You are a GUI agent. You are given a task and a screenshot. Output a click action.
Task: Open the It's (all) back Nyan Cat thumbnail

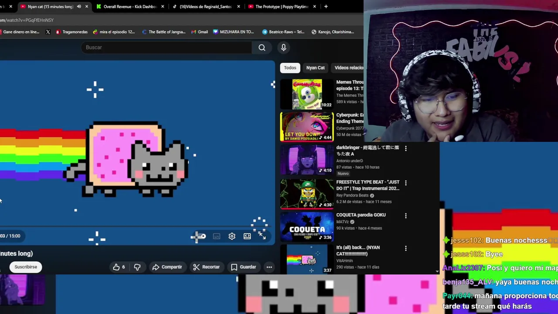[x=307, y=259]
